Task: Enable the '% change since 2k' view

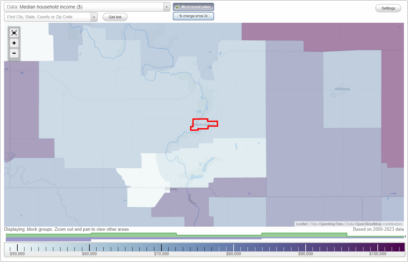Action: [x=193, y=16]
